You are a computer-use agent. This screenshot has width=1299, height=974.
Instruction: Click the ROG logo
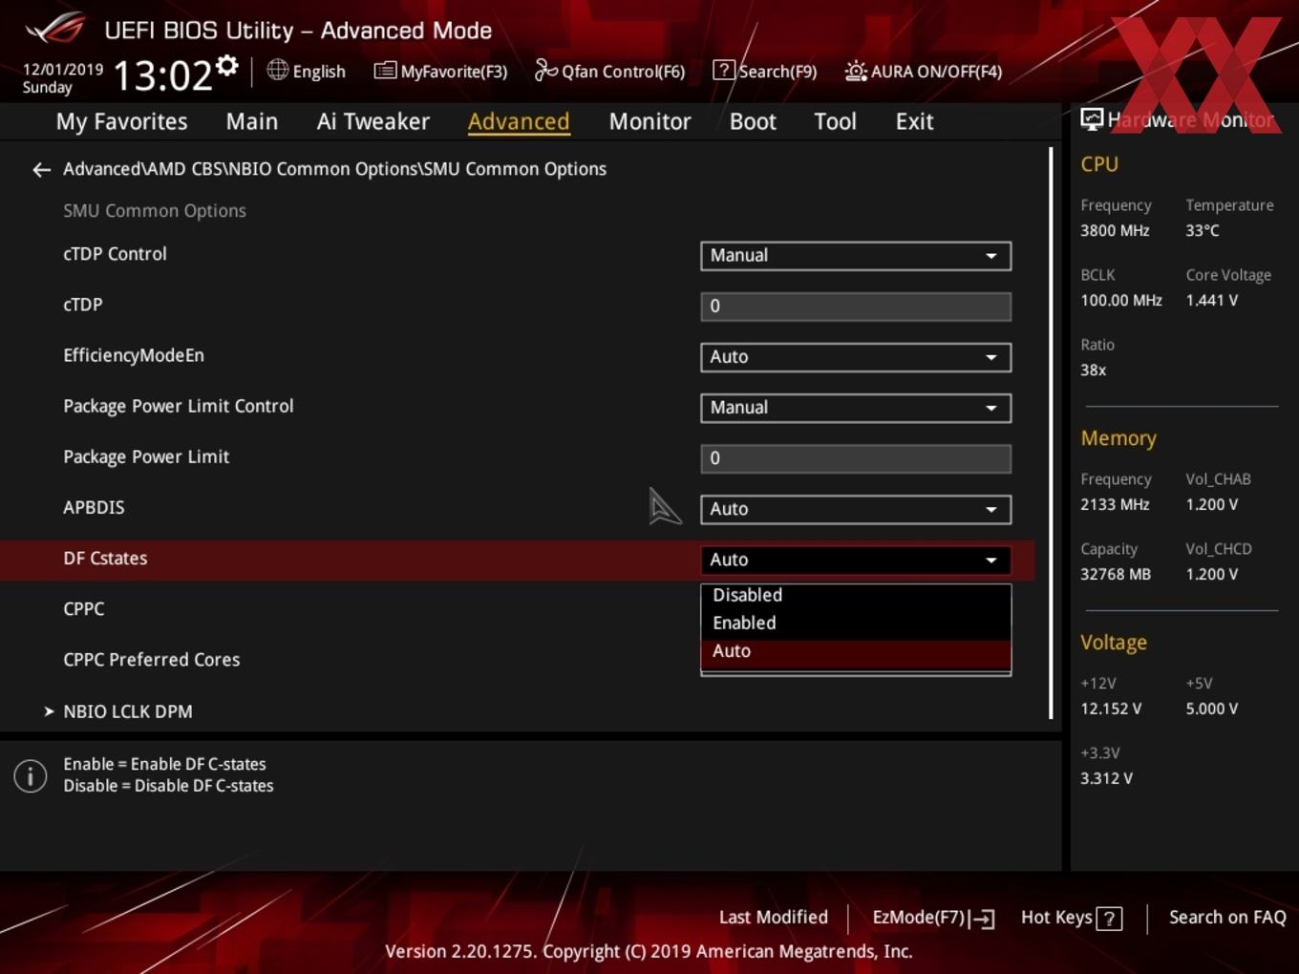pyautogui.click(x=55, y=29)
